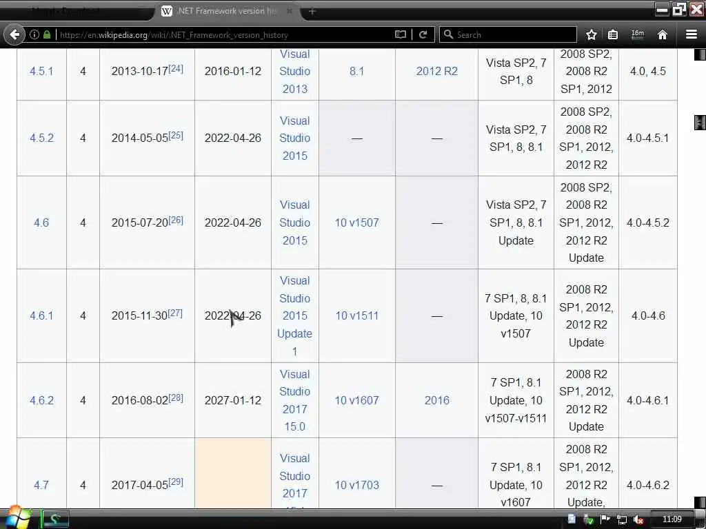Click the '4.0-4.5.1' replaces cell
The image size is (706, 529).
click(x=648, y=138)
